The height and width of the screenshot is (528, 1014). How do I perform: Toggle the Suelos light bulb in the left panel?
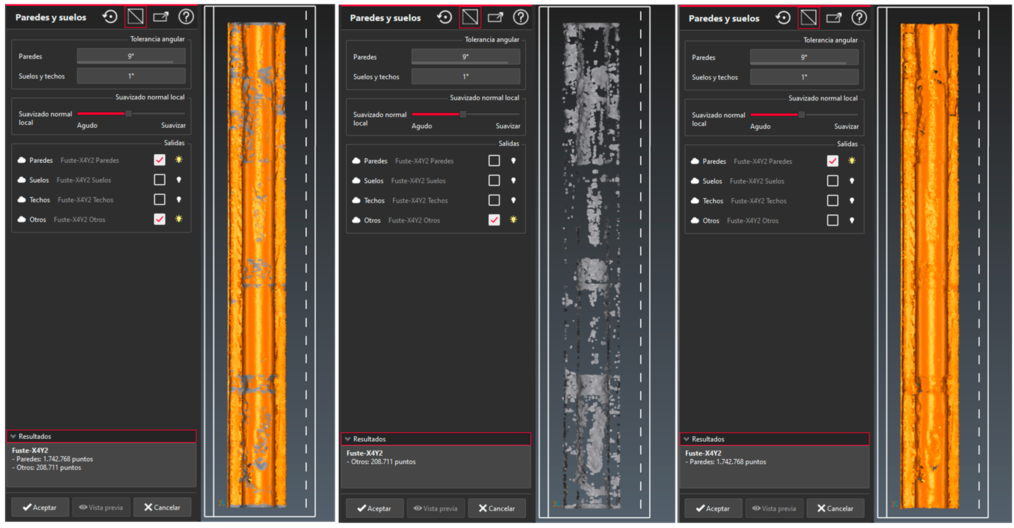click(x=179, y=180)
